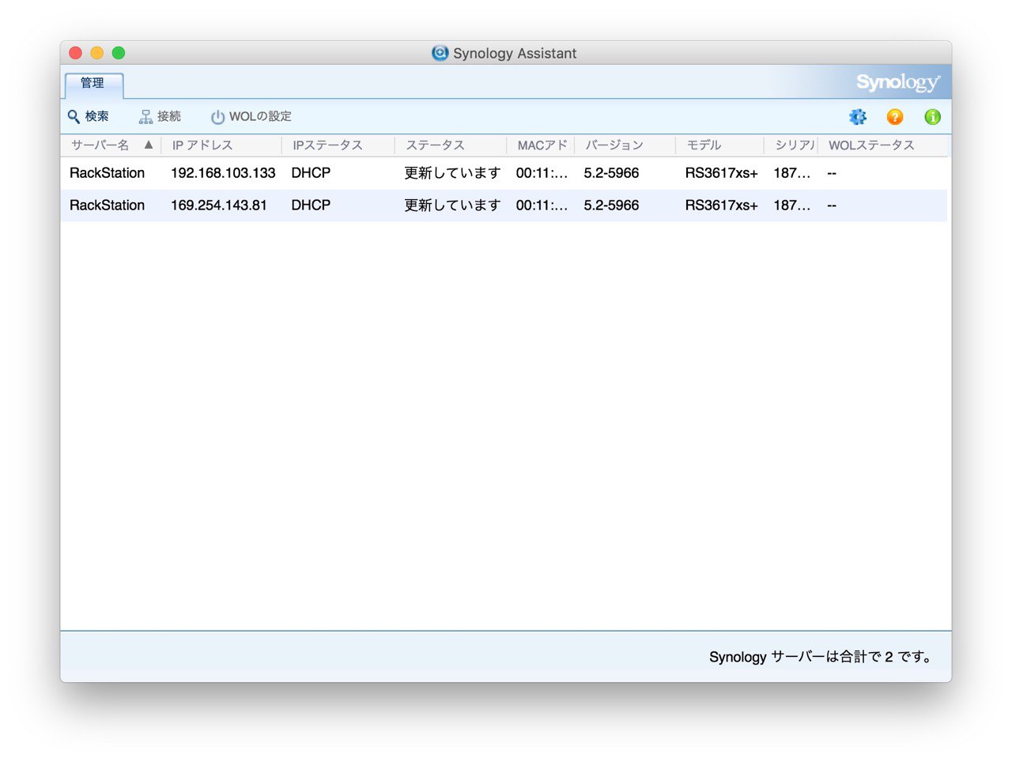Image resolution: width=1012 pixels, height=762 pixels.
Task: Click version 5.2-5966 in the 192.168.103.133 row
Action: [611, 173]
